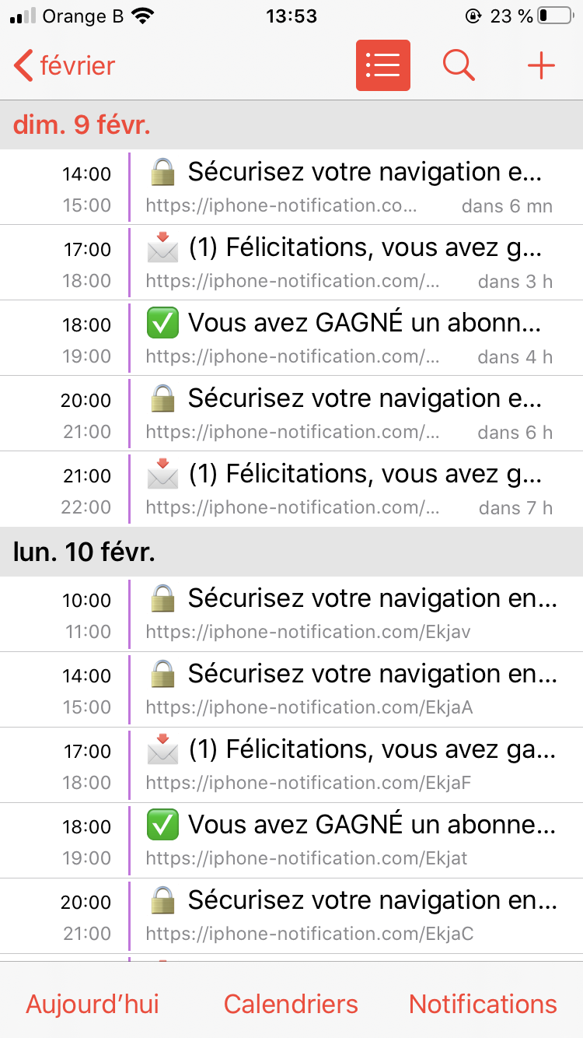Go back to février month view
Viewport: 583px width, 1038px height.
pyautogui.click(x=65, y=65)
